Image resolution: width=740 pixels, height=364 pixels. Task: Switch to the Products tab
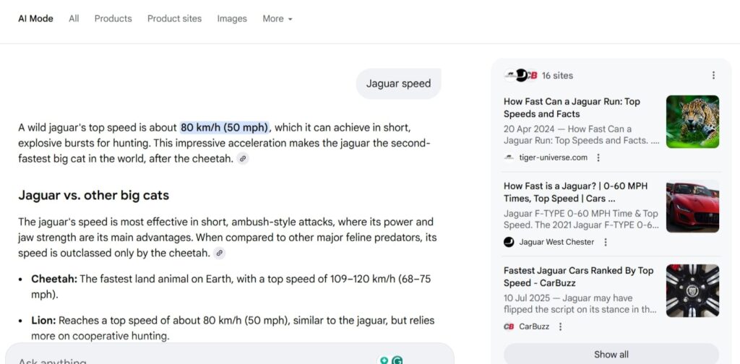click(113, 19)
